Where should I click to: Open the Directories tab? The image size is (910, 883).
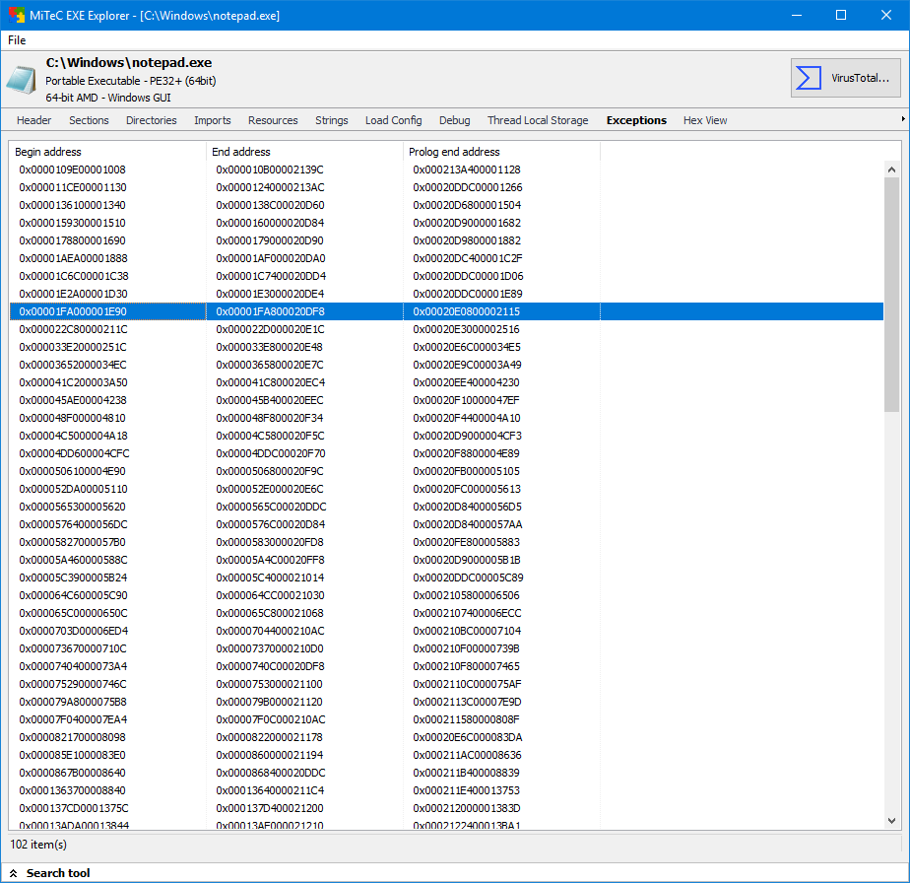pyautogui.click(x=152, y=120)
